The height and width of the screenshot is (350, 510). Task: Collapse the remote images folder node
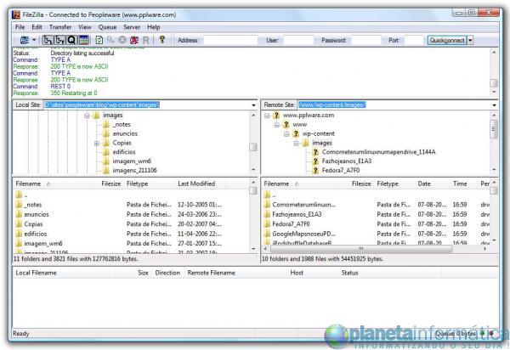(x=296, y=143)
